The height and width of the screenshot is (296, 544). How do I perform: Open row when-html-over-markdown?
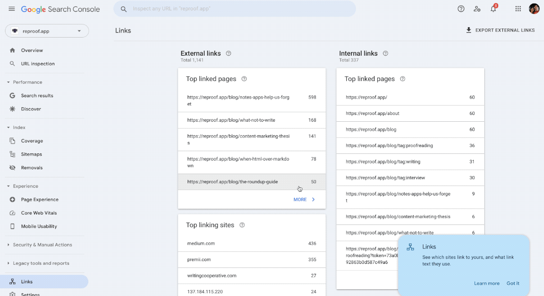pos(252,162)
